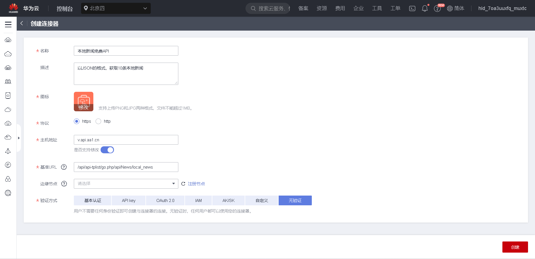Select 自定义 authentication tab
Viewport: 535px width, 259px height.
point(262,200)
